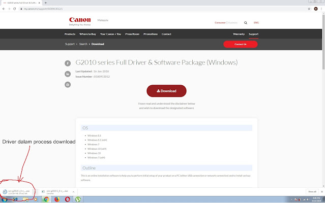The image size is (325, 203).
Task: Close the G2010 series browser tab
Action: pyautogui.click(x=39, y=3)
